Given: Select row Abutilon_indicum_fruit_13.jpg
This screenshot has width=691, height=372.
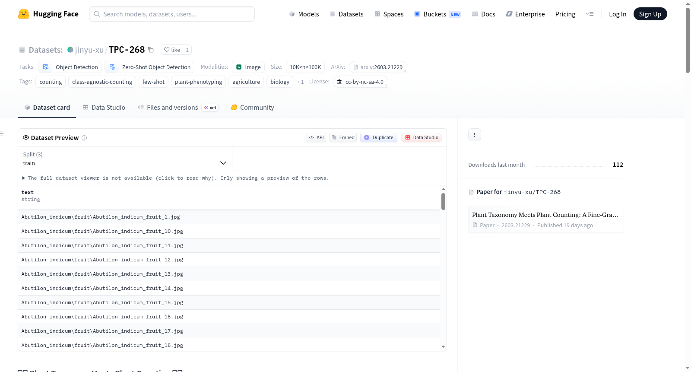Looking at the screenshot, I should pyautogui.click(x=229, y=274).
